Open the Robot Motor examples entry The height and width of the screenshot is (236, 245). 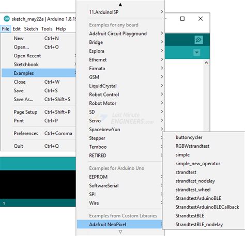120,103
